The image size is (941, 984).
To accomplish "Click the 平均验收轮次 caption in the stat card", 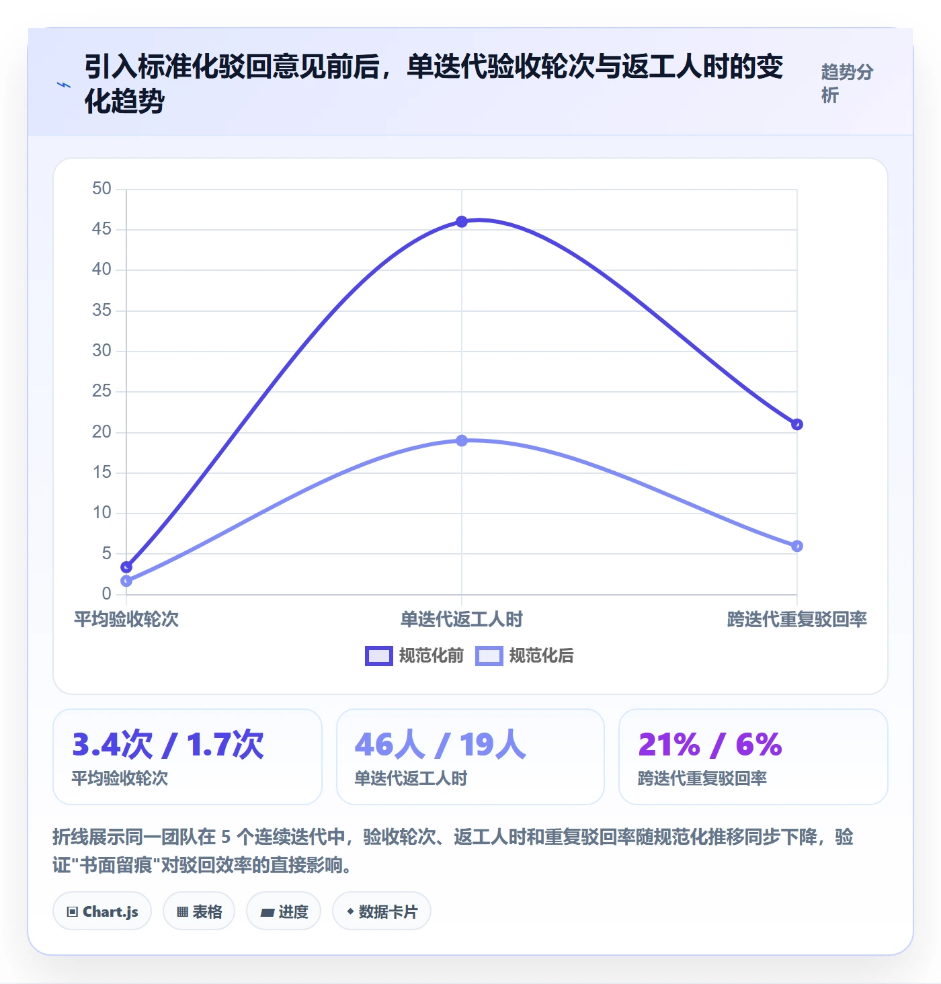I will pos(120,778).
